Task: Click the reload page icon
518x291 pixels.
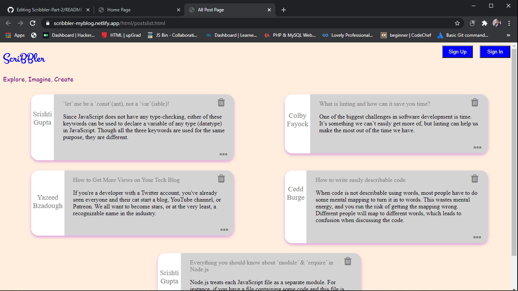Action: 33,23
